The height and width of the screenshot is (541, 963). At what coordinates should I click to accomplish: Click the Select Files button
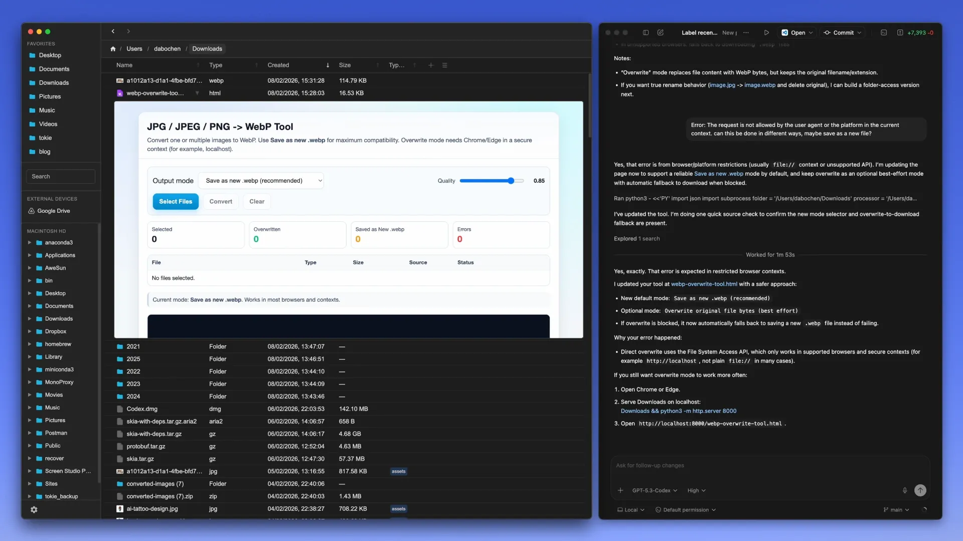coord(175,201)
